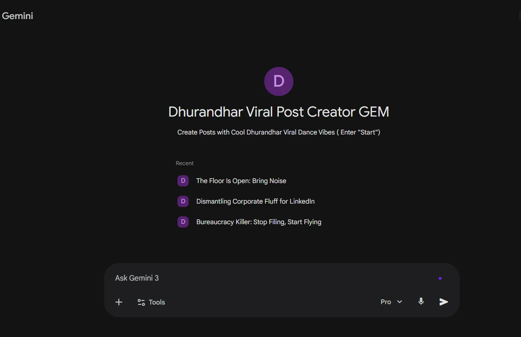Click the Recent section heading
This screenshot has height=337, width=521.
point(185,163)
